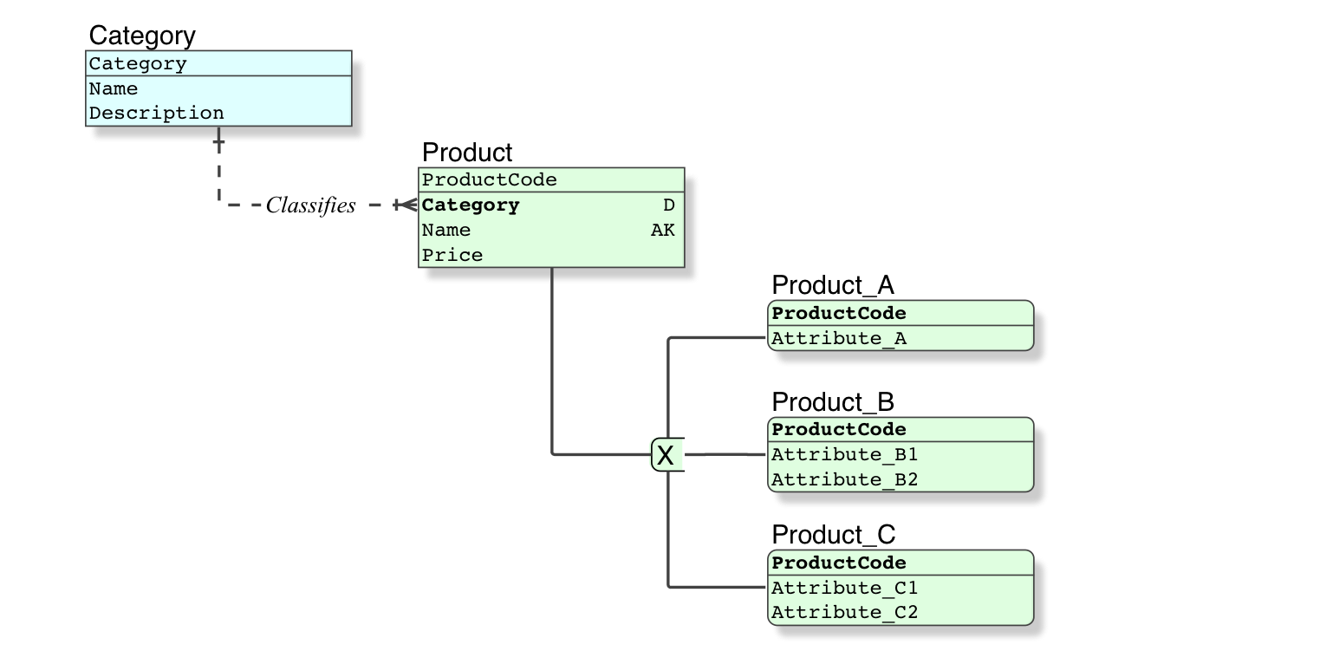Select Attribute_A in Product_A entity
This screenshot has width=1333, height=664.
(839, 338)
